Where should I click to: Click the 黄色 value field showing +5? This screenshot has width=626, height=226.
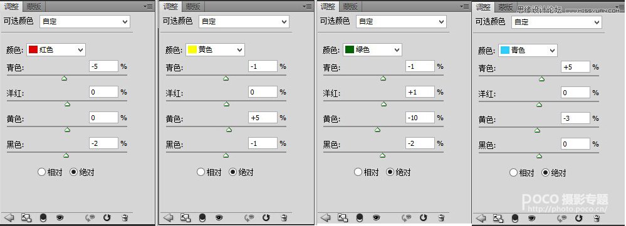coord(263,118)
